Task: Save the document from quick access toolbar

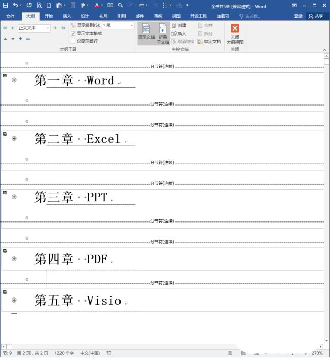Action: 6,5
